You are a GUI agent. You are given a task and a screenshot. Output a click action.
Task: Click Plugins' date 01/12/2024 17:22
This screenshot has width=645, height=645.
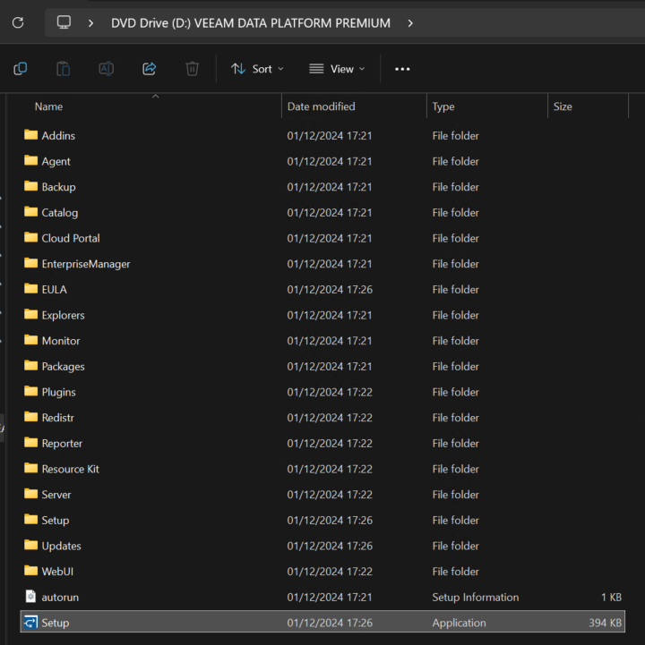[330, 392]
